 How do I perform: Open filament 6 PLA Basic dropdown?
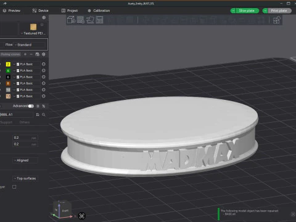point(27,77)
